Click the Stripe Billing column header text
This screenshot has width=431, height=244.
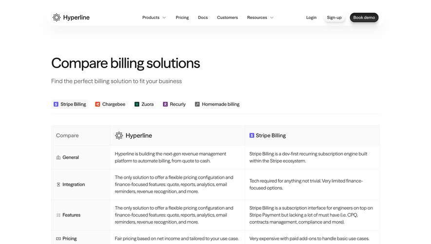coord(271,135)
